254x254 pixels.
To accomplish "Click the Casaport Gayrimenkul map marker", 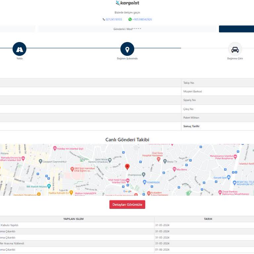I will pos(40,161).
